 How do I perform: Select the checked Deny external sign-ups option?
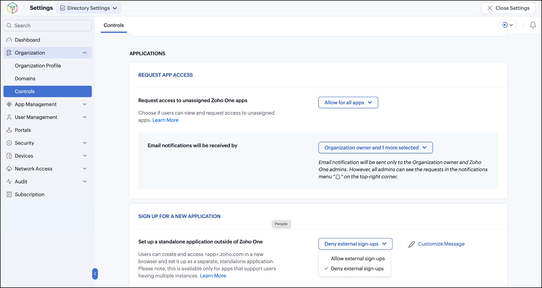(x=354, y=269)
